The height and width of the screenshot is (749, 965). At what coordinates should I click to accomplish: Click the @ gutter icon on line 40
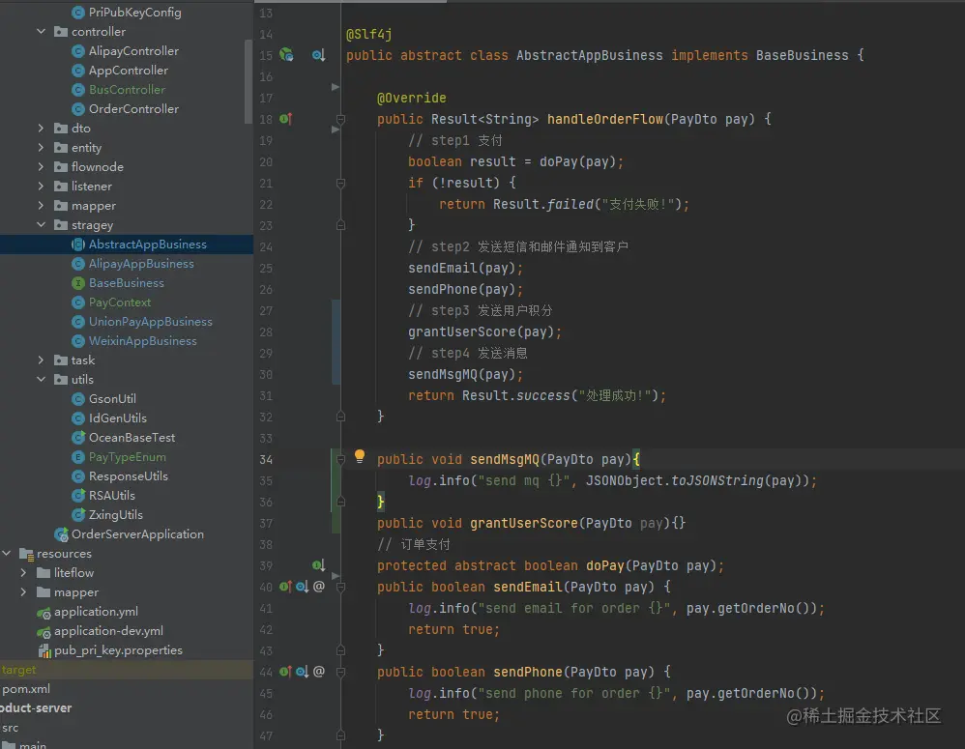pyautogui.click(x=319, y=587)
